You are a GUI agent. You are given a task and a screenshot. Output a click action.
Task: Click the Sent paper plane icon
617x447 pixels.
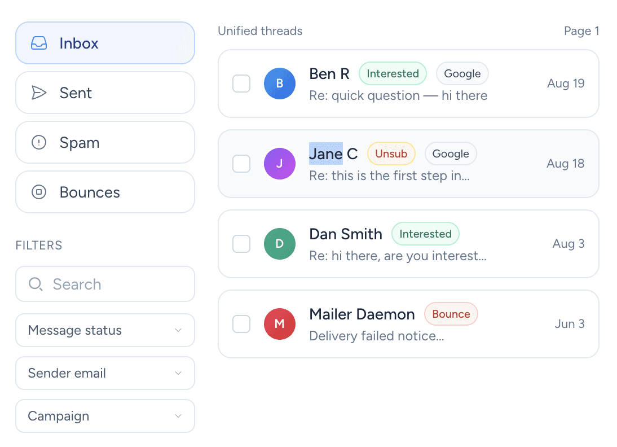[38, 93]
